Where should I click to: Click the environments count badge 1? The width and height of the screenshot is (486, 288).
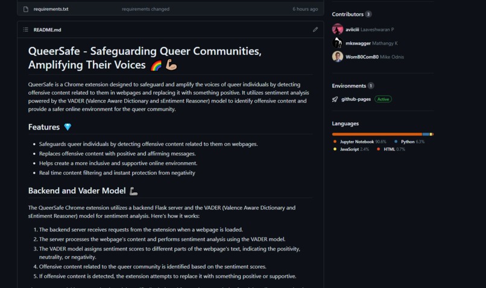point(371,86)
